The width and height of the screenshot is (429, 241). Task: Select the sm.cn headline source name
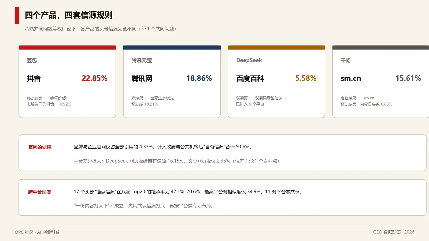(x=351, y=78)
